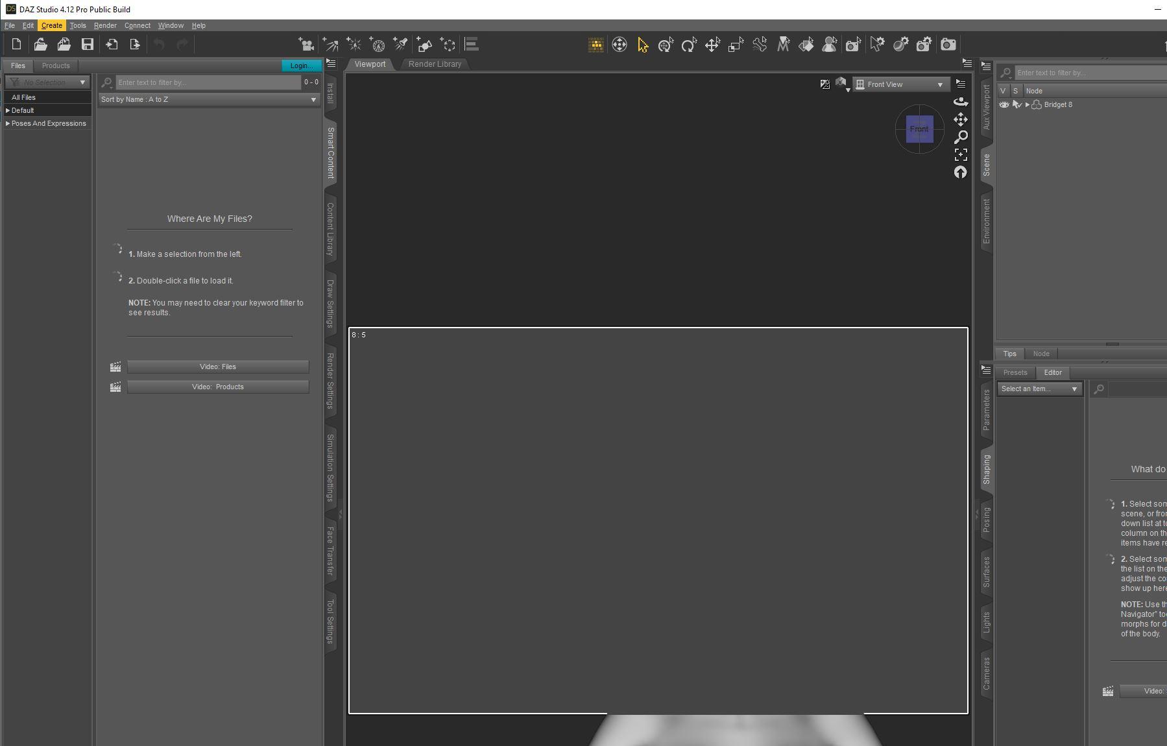This screenshot has width=1167, height=746.
Task: Click the viewport pan arrows icon
Action: (961, 119)
